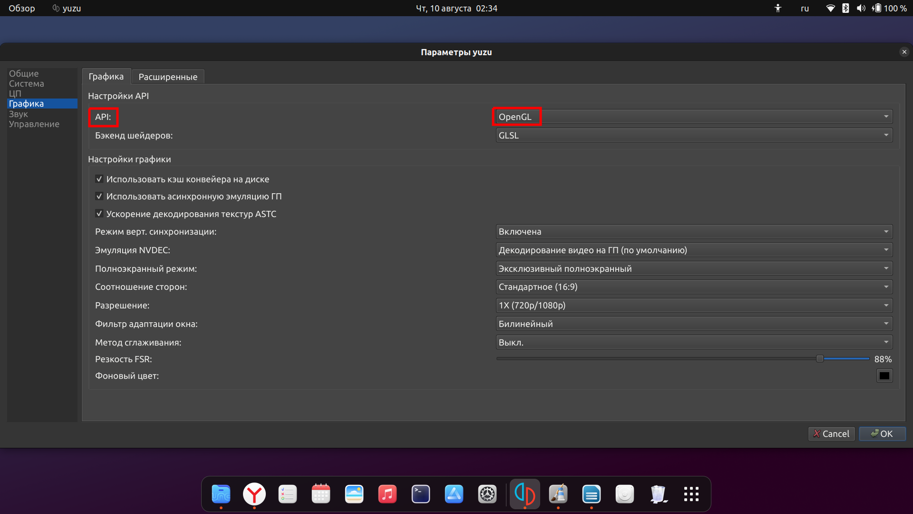
Task: Open the Terminal from the dock
Action: coord(421,494)
